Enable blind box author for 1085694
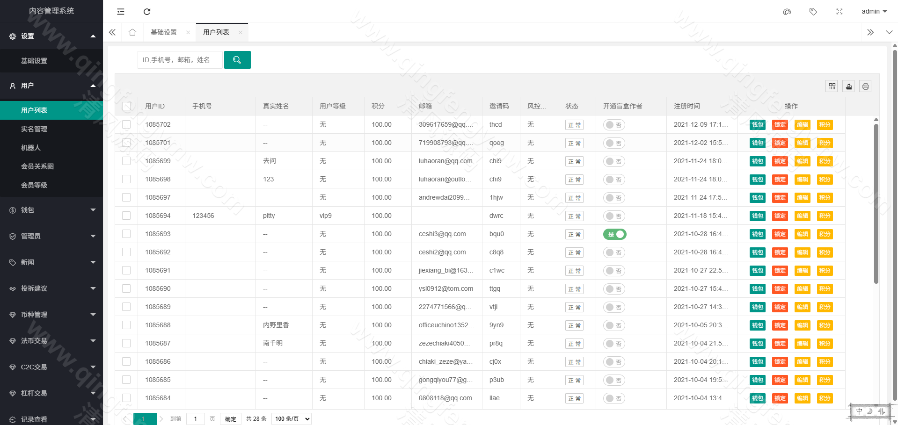The height and width of the screenshot is (425, 898). pyautogui.click(x=614, y=216)
